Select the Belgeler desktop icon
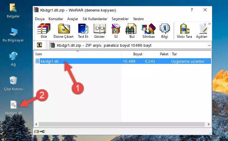228x141 pixels. 13,11
